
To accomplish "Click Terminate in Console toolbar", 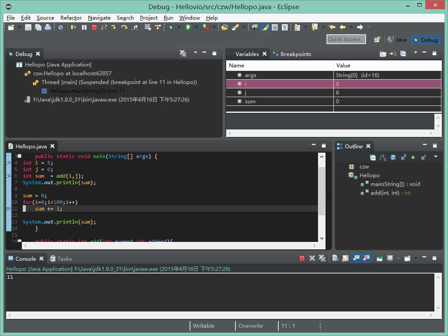I will pos(302,259).
